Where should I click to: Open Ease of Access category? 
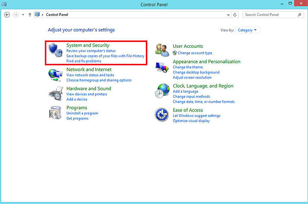click(x=188, y=110)
